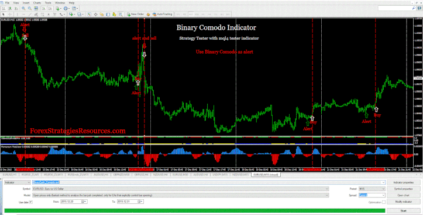Viewport: 423px width, 215px height.
Task: Toggle chart Auto Scroll
Action: (44, 9)
